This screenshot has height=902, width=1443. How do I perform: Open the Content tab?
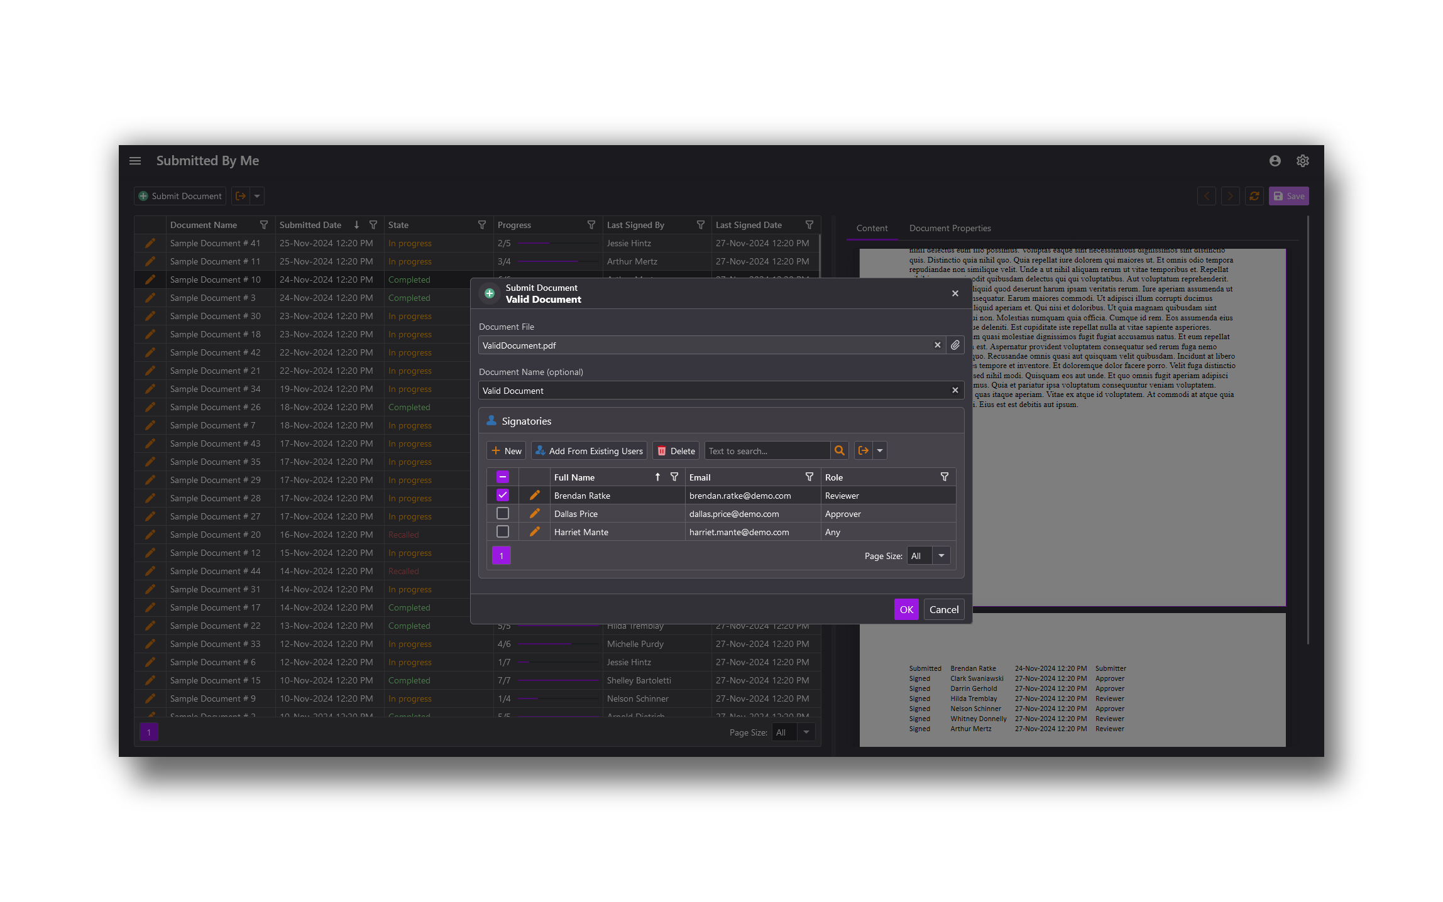(x=871, y=228)
